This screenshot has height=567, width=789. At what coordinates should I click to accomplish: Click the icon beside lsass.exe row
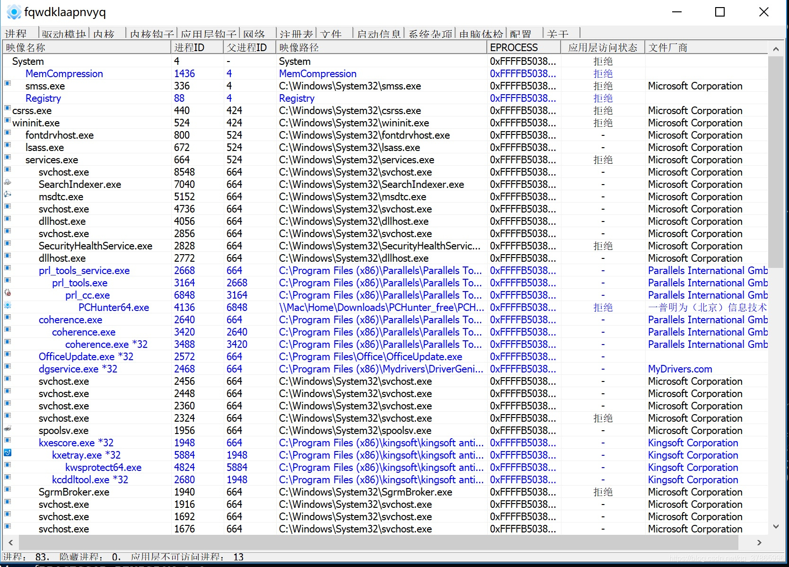(x=8, y=145)
